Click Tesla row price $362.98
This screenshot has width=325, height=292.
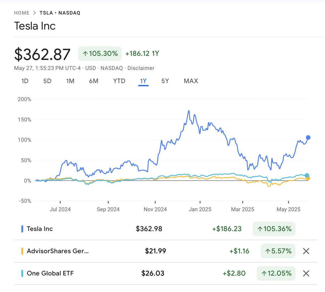click(149, 229)
